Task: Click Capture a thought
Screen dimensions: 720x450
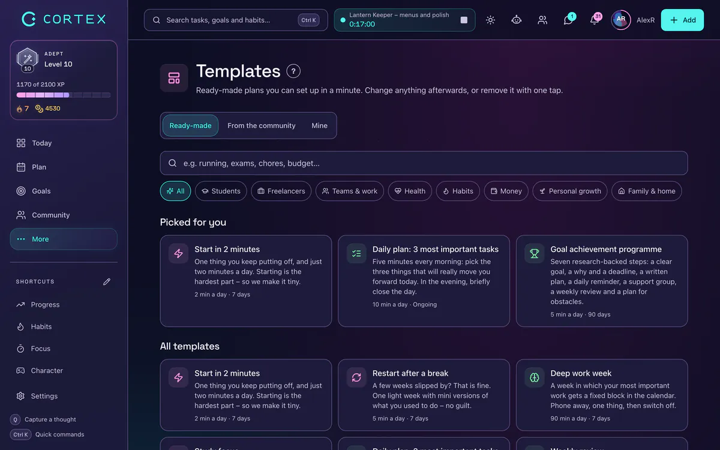Action: 43,419
